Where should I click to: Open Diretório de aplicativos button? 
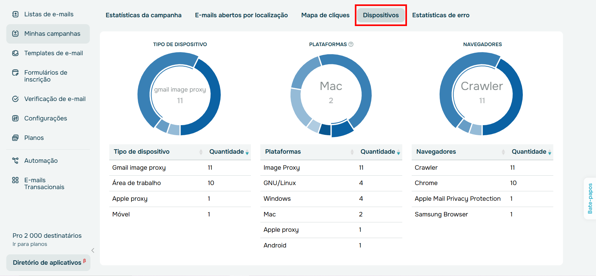(48, 263)
